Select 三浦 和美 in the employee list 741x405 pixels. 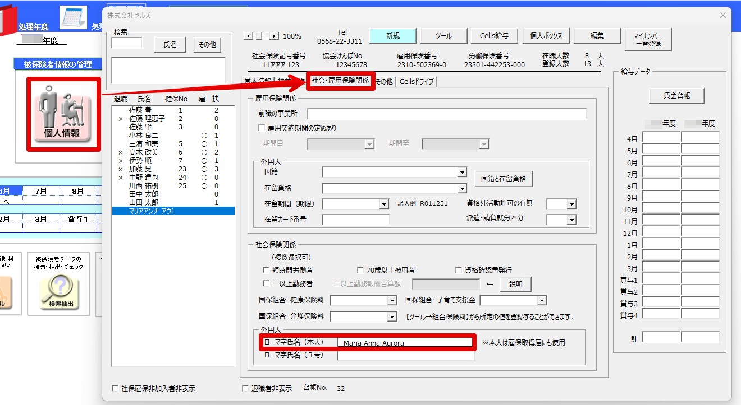pos(173,144)
